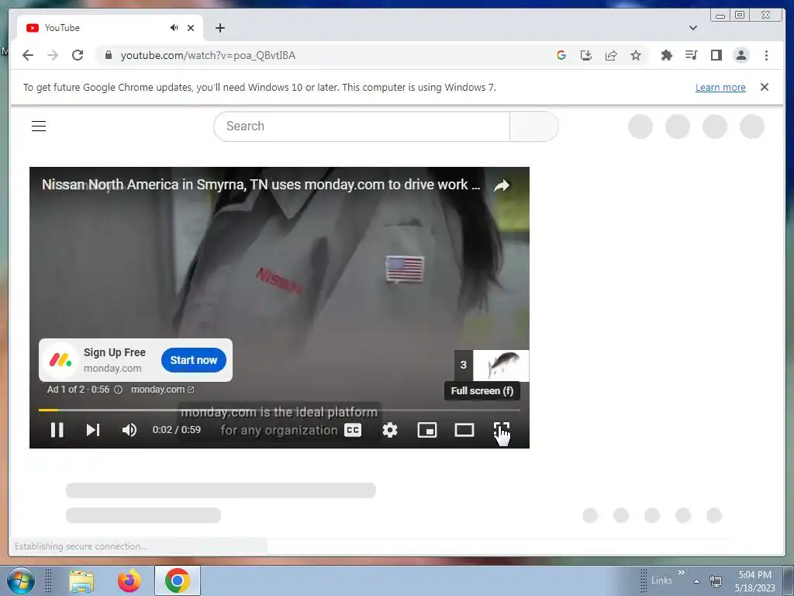Image resolution: width=794 pixels, height=596 pixels.
Task: Focus the YouTube Search field
Action: 361,126
